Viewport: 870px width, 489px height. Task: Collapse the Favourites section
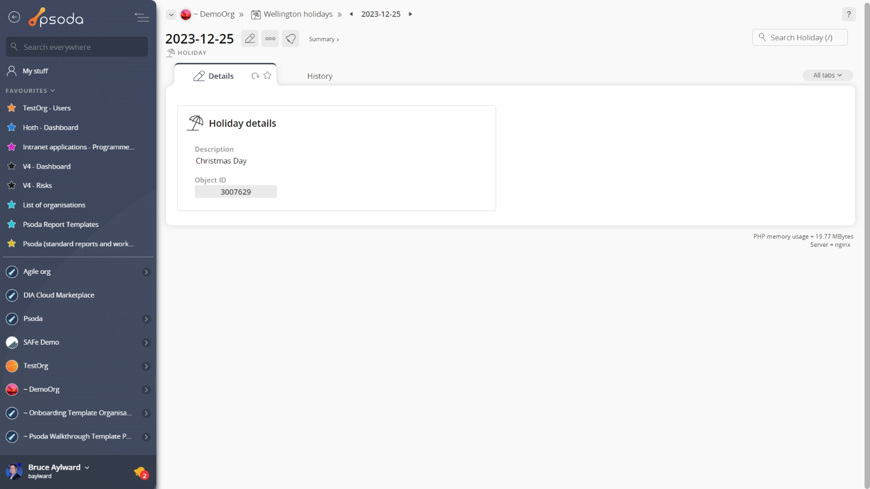coord(31,91)
